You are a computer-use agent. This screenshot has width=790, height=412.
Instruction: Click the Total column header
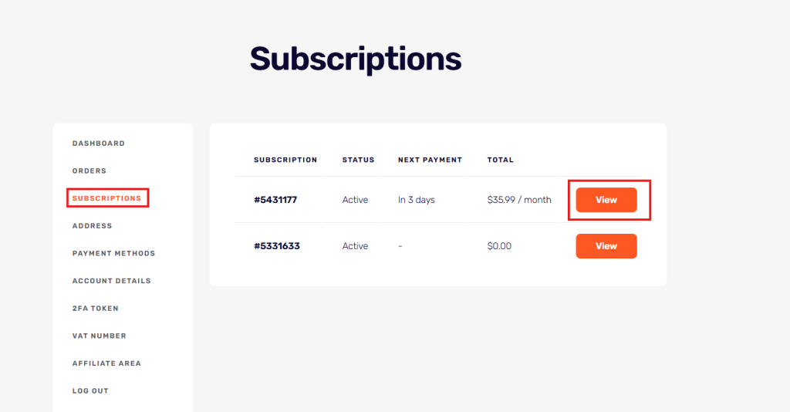point(500,160)
